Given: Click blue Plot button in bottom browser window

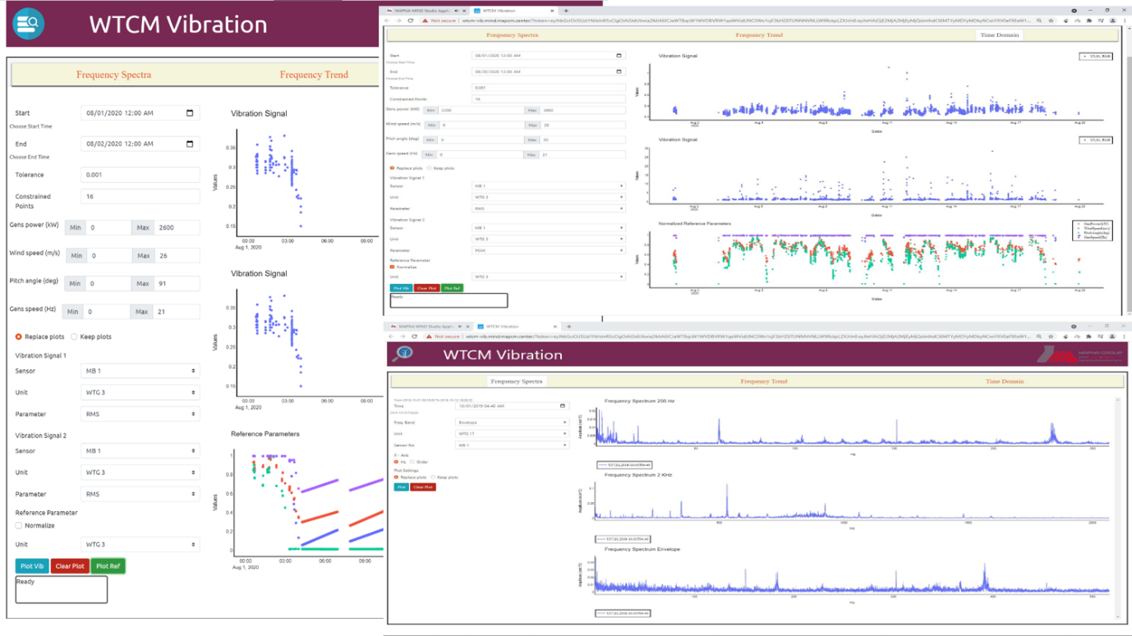Looking at the screenshot, I should point(401,487).
